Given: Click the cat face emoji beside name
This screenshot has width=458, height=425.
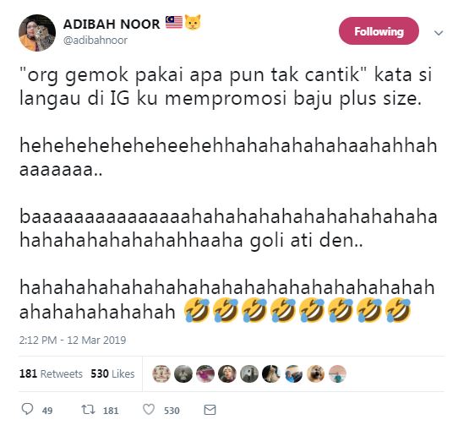Looking at the screenshot, I should pos(193,22).
